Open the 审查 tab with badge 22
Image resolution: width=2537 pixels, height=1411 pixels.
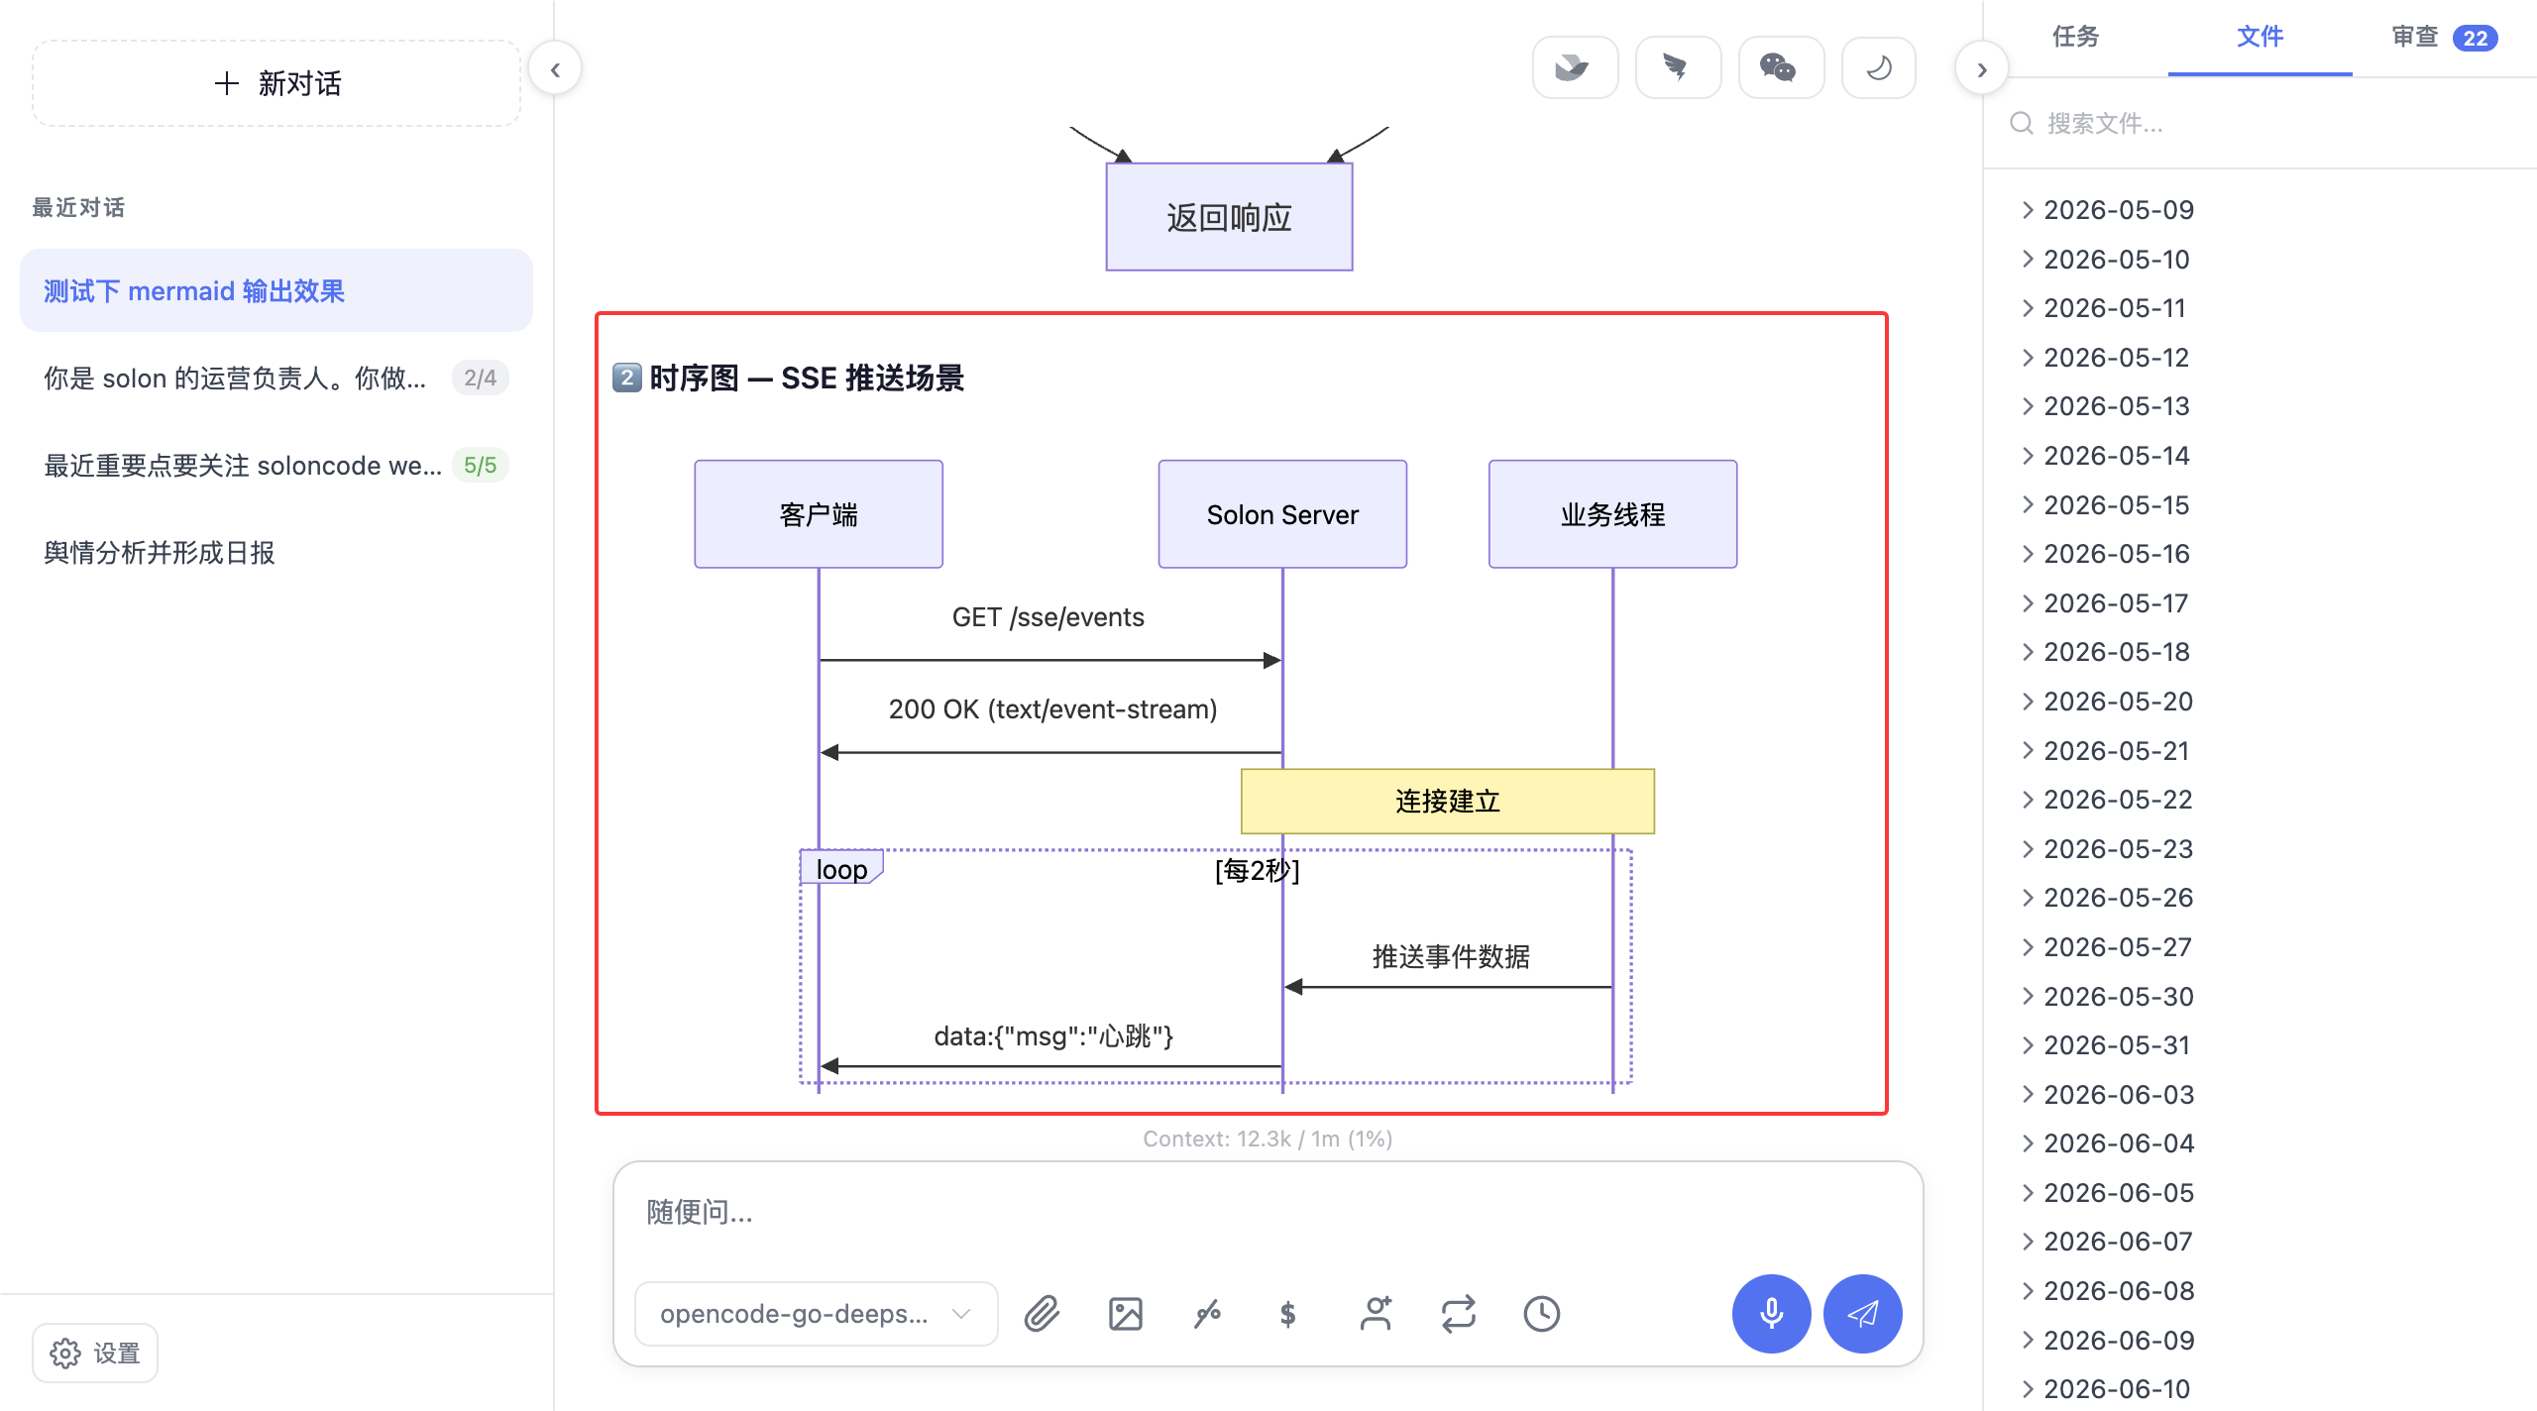point(2444,37)
